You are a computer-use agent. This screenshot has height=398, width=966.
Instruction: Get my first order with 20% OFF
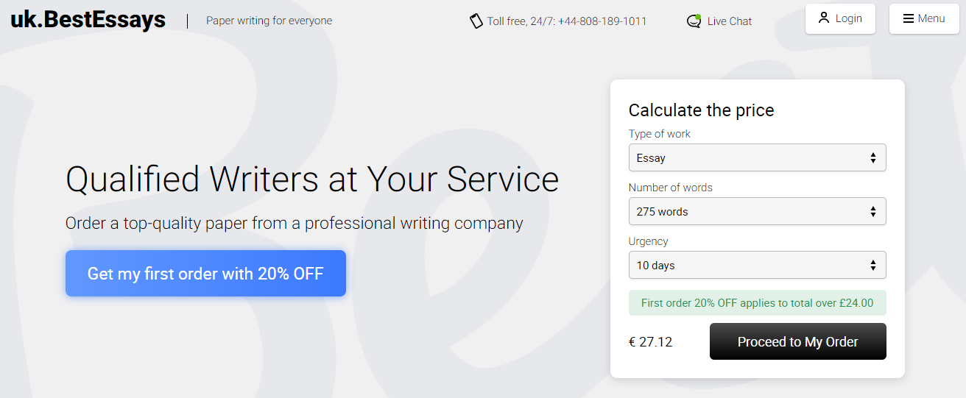205,274
